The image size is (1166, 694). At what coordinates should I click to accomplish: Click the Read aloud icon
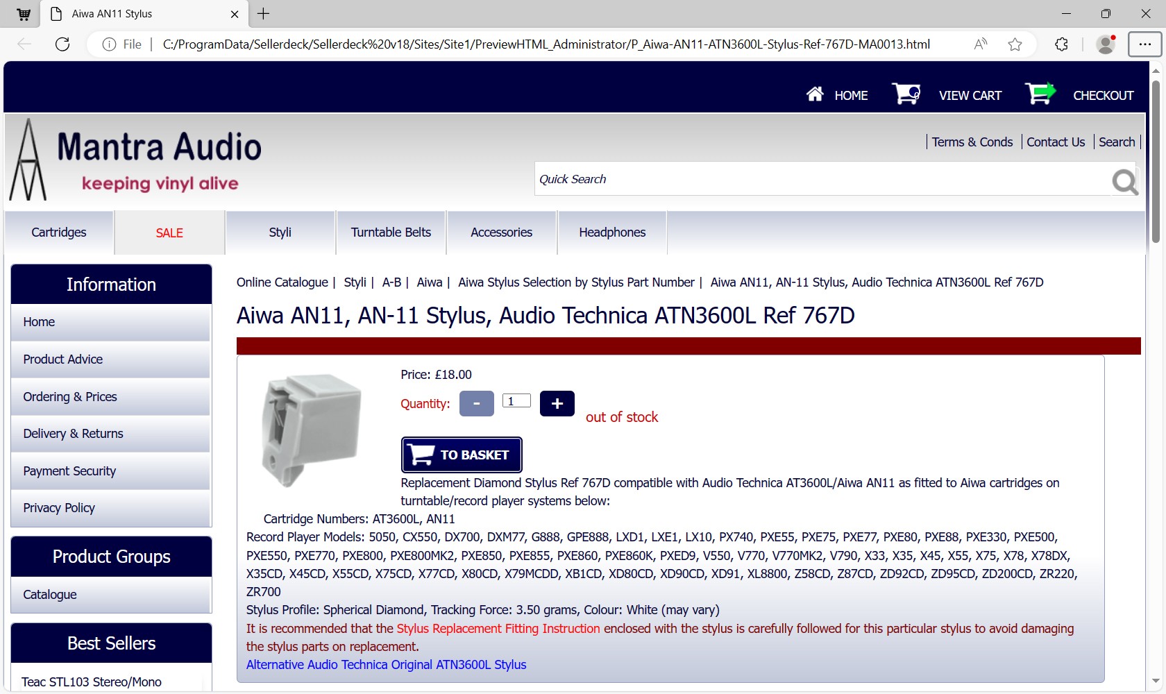pos(980,44)
